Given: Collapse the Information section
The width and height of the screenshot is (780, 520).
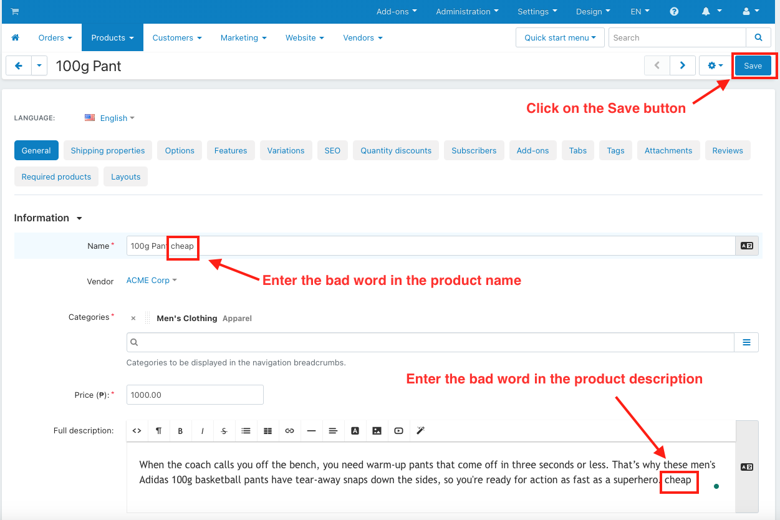Looking at the screenshot, I should pyautogui.click(x=48, y=218).
